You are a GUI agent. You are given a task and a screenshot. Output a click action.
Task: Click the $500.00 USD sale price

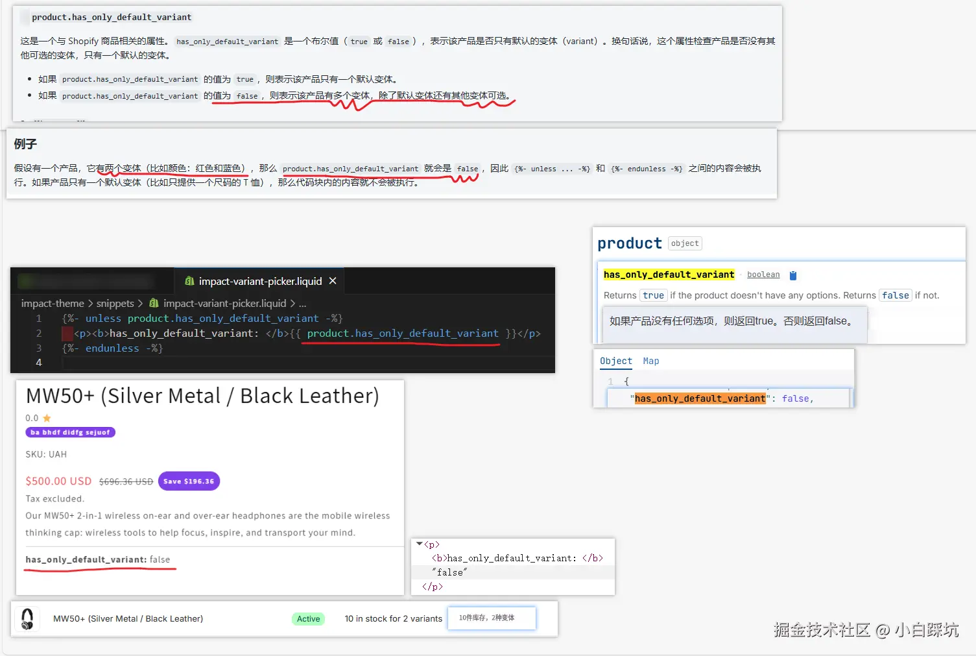(58, 481)
